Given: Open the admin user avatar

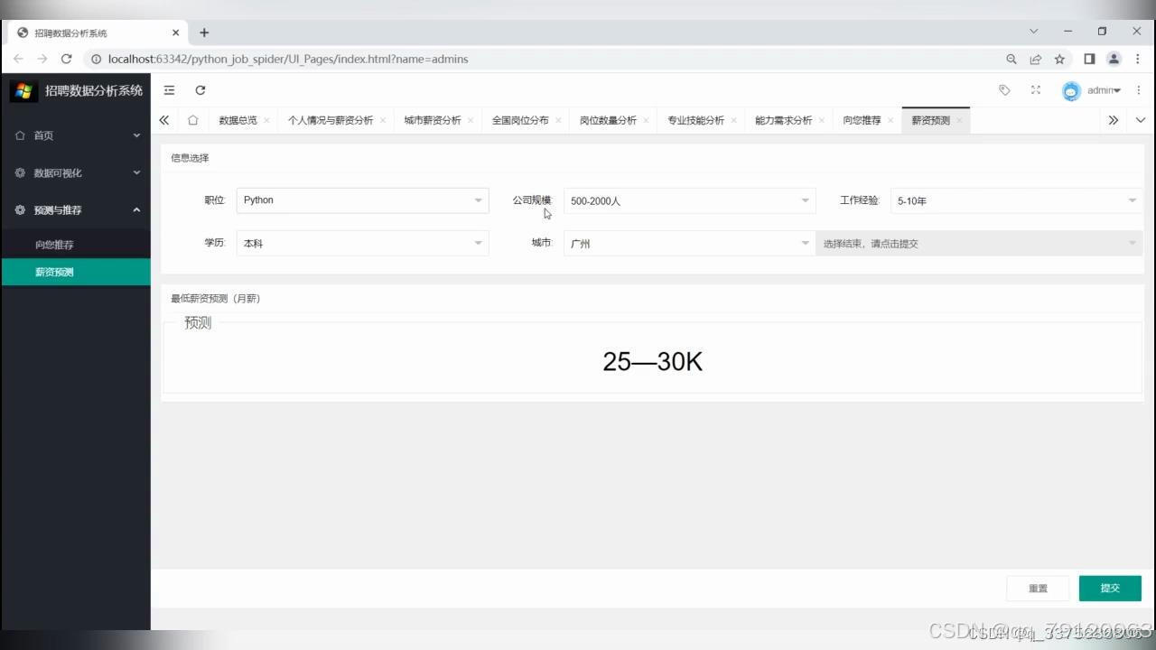Looking at the screenshot, I should 1071,90.
